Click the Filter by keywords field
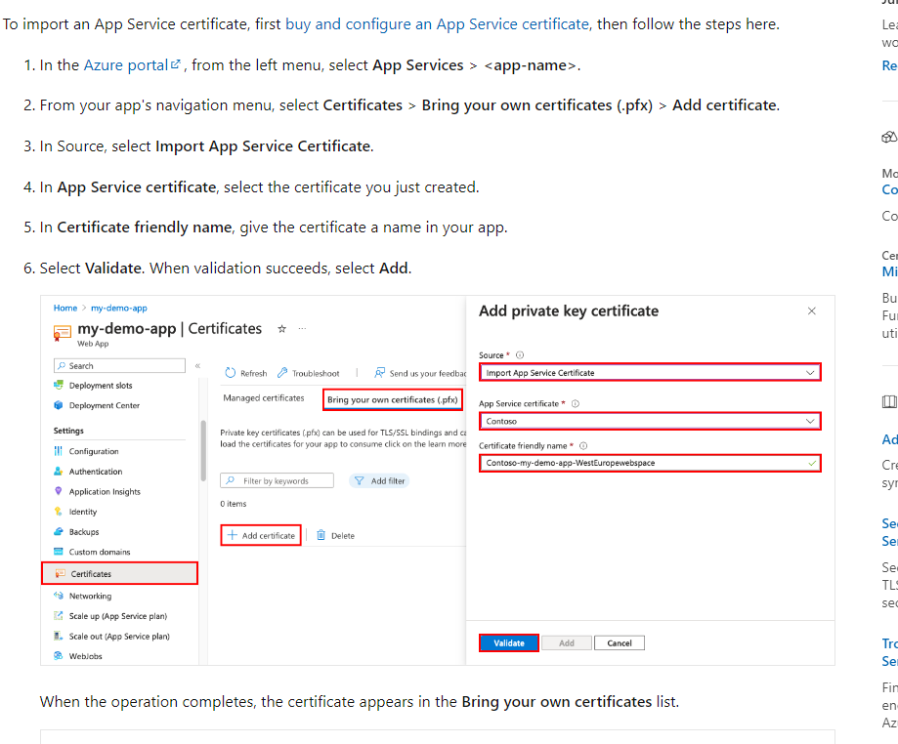This screenshot has width=898, height=744. 278,480
